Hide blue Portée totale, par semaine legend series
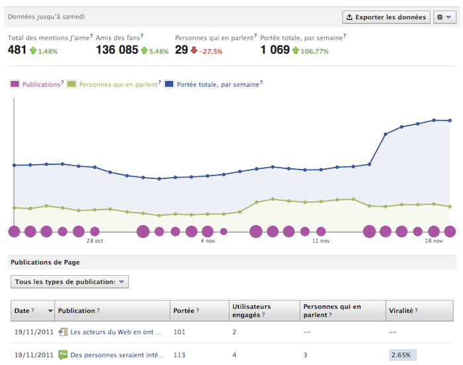The image size is (463, 365). click(x=212, y=85)
